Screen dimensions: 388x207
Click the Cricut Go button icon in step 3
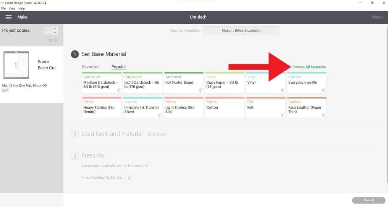[x=129, y=178]
